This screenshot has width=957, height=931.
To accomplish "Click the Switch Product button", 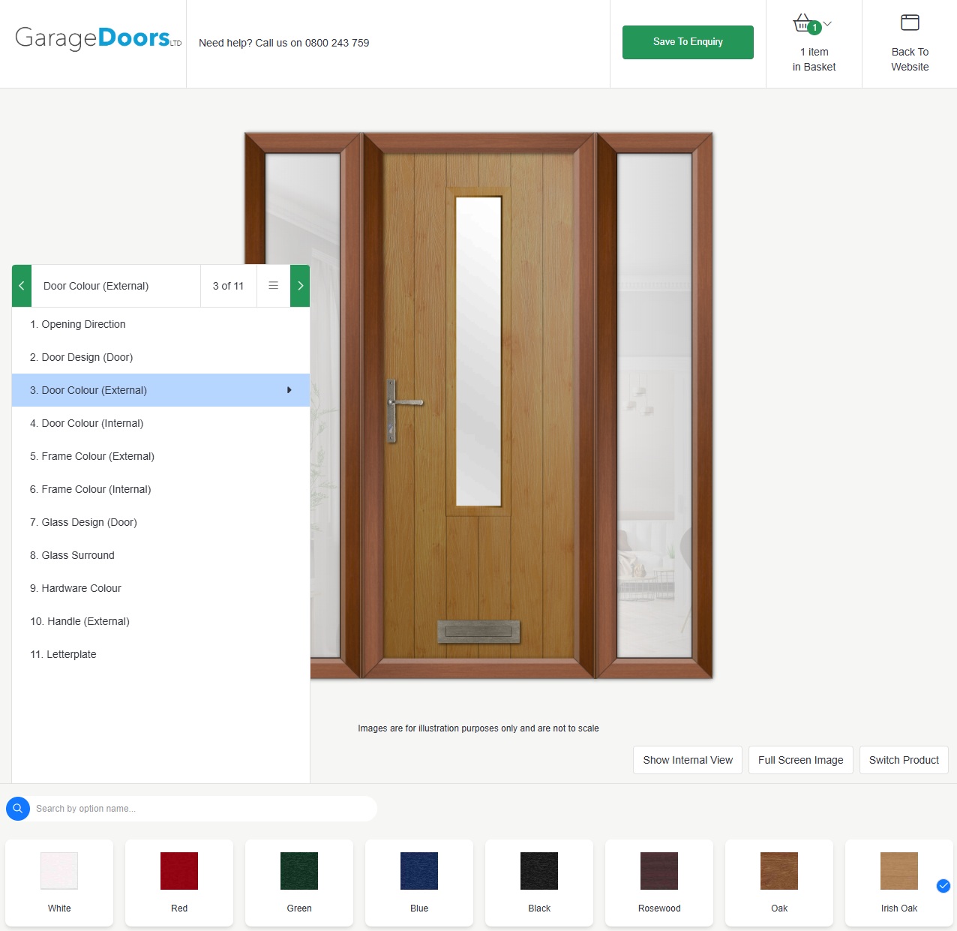I will point(904,760).
